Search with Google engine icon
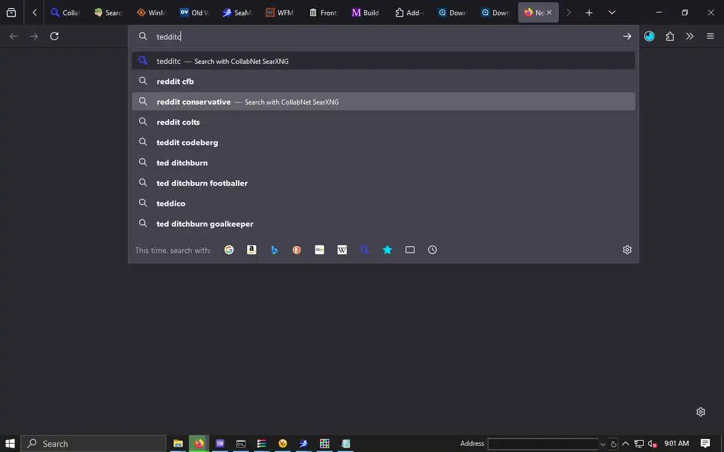724x452 pixels. point(229,250)
